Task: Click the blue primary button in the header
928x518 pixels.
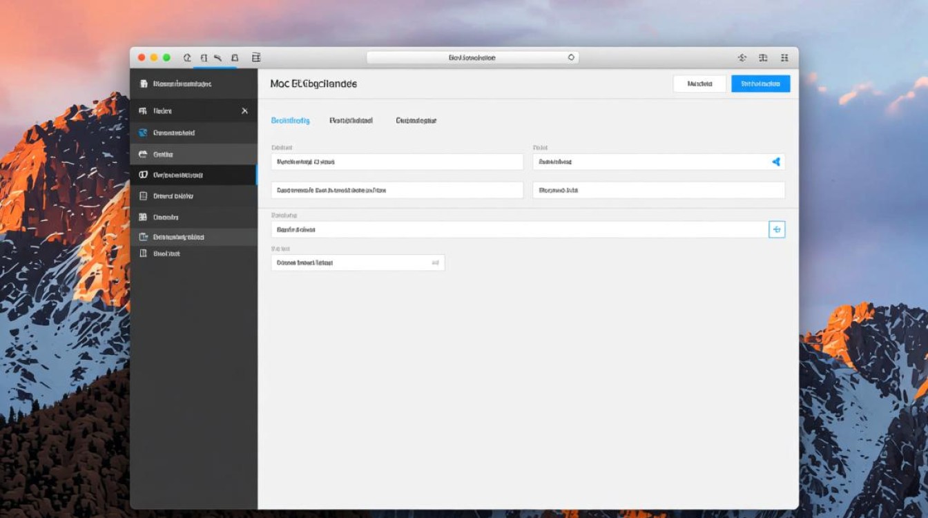Action: pyautogui.click(x=760, y=84)
